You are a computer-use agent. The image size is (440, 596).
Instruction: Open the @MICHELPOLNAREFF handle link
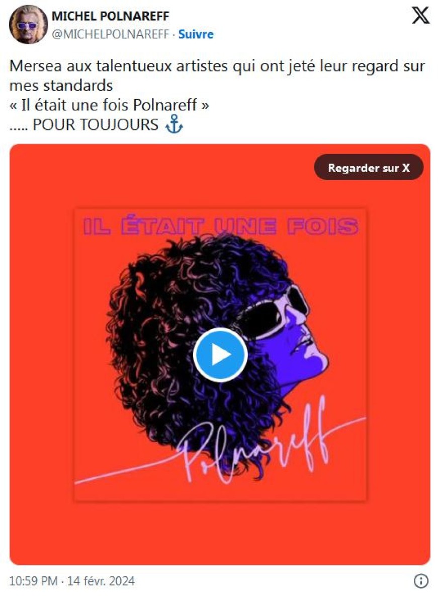[110, 34]
